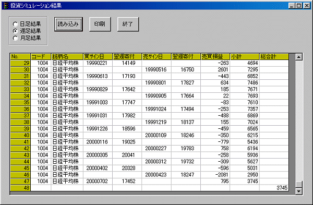
Task: Click profit/loss value -779
Action: tap(223, 142)
